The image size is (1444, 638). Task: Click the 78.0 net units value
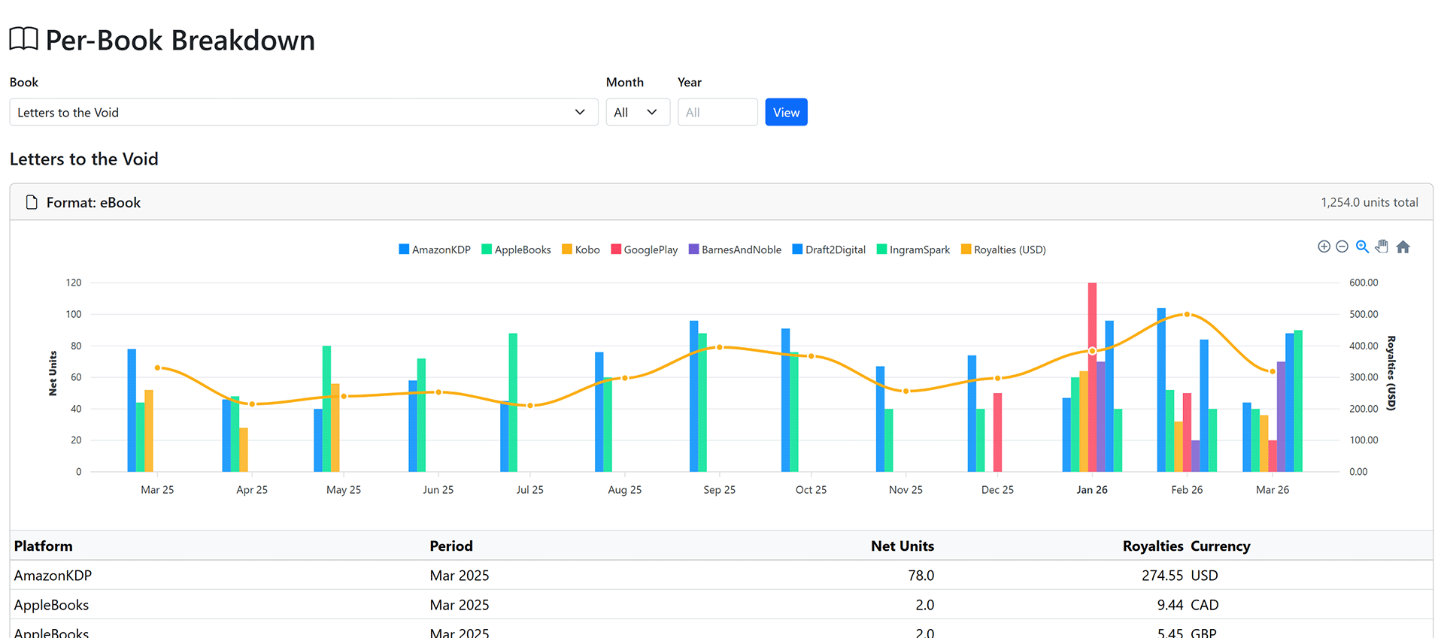click(921, 576)
